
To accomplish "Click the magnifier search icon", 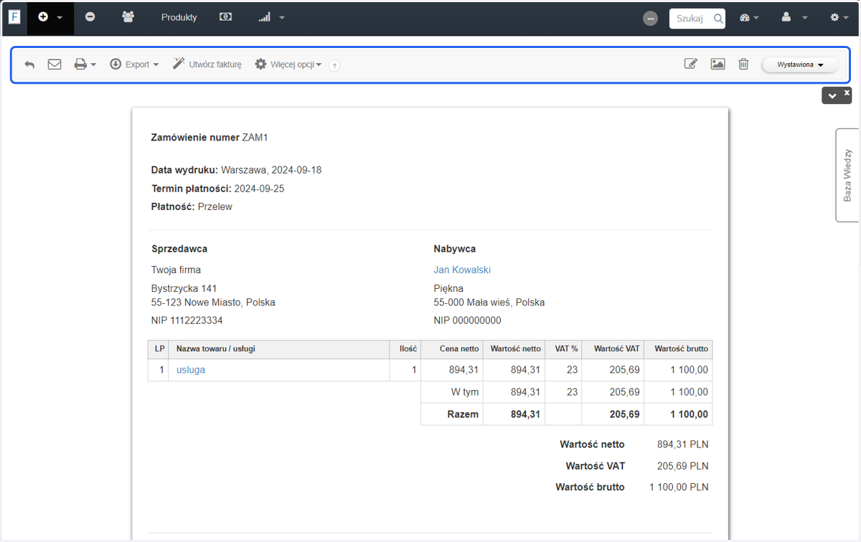I will pyautogui.click(x=718, y=19).
